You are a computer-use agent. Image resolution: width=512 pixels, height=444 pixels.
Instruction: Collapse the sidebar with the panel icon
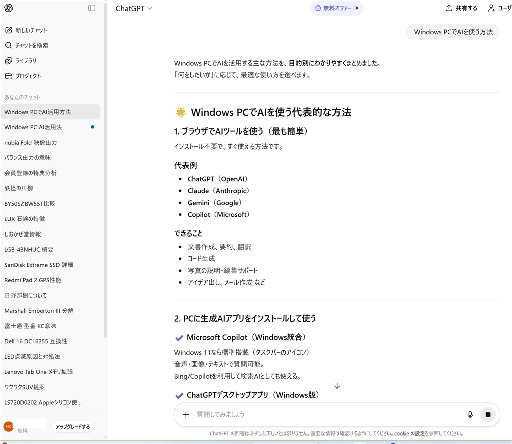pos(92,8)
